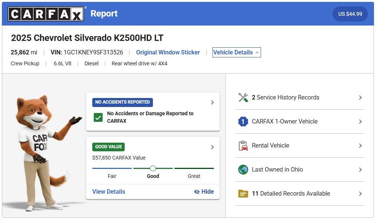377x220 pixels.
Task: Click the US $44.99 price button
Action: (350, 14)
